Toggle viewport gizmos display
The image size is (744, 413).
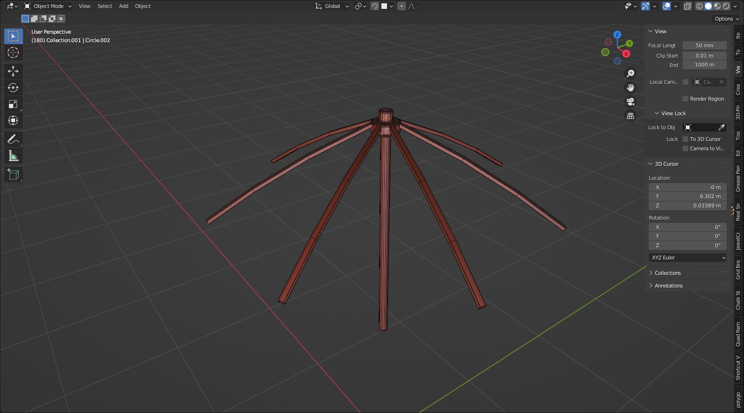point(645,6)
